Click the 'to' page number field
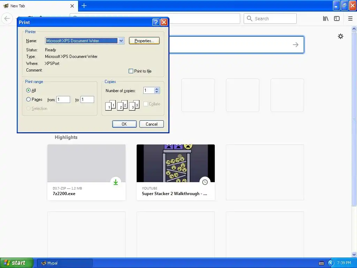The width and height of the screenshot is (357, 268). 87,99
